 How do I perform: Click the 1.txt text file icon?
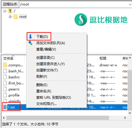5,107
